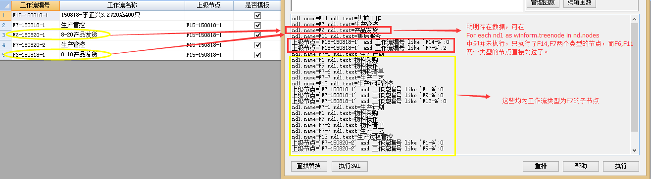Uncheck template box for F6-150820-1 row
The width and height of the screenshot is (651, 179).
point(257,35)
